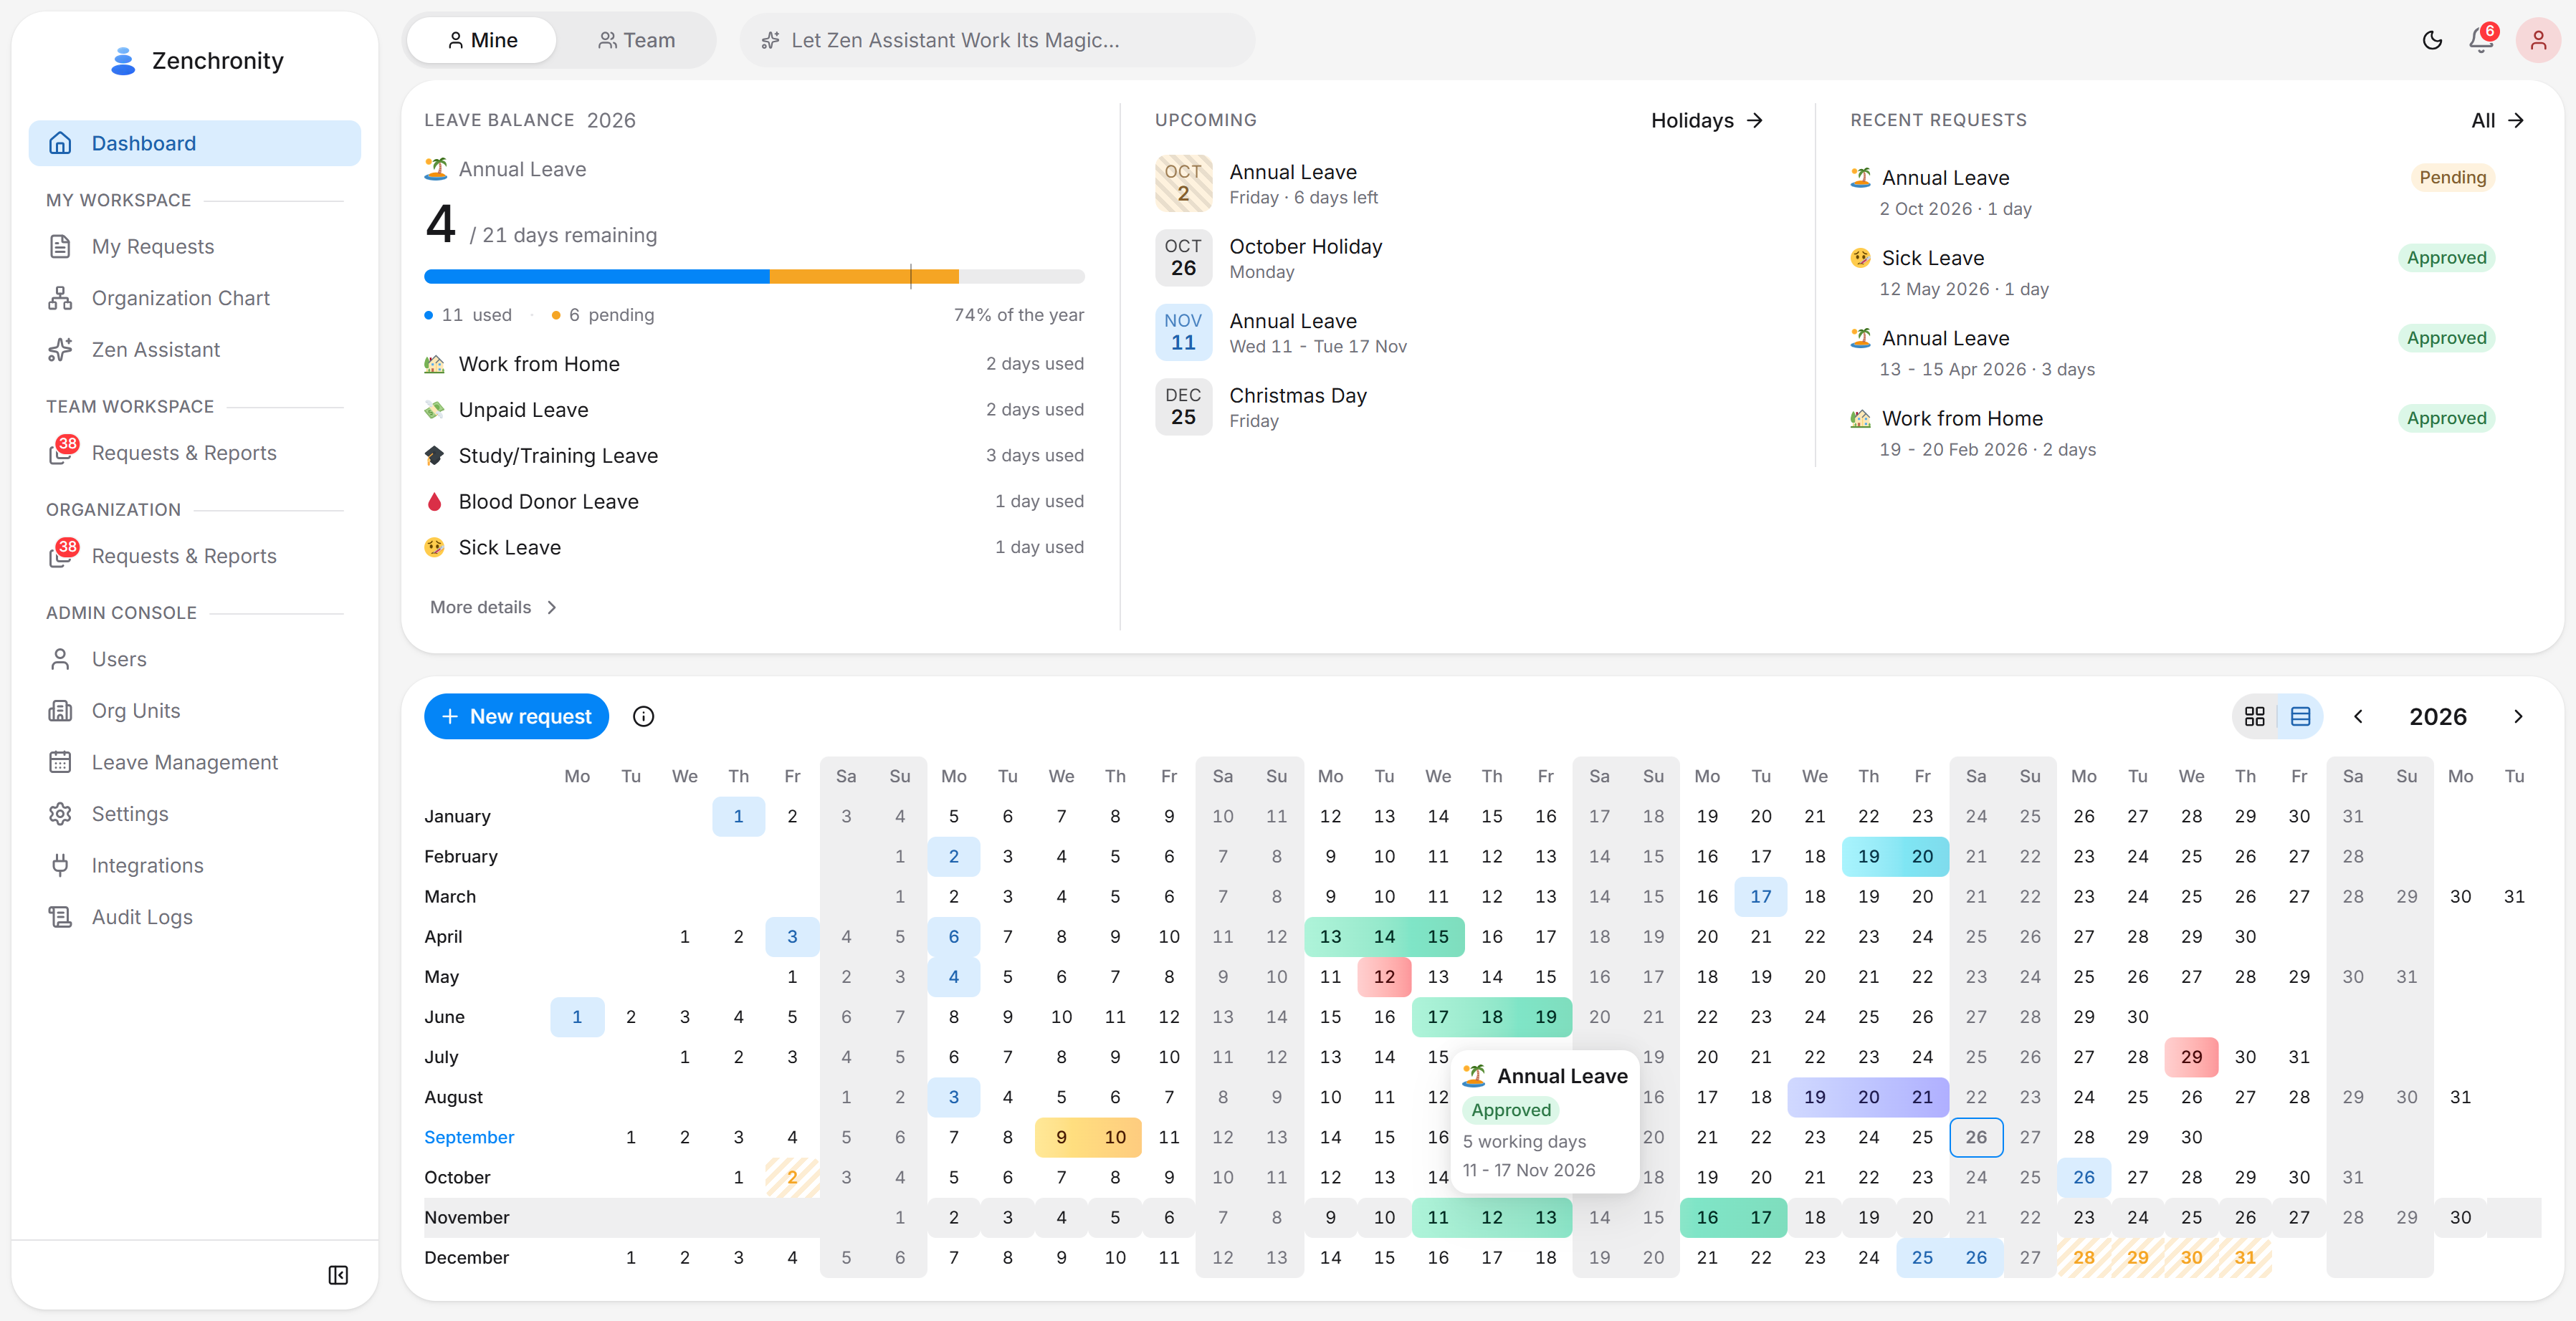2576x1321 pixels.
Task: Switch to Team view toggle
Action: tap(636, 40)
